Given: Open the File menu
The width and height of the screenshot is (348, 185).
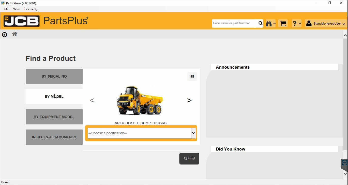Looking at the screenshot, I should 6,9.
